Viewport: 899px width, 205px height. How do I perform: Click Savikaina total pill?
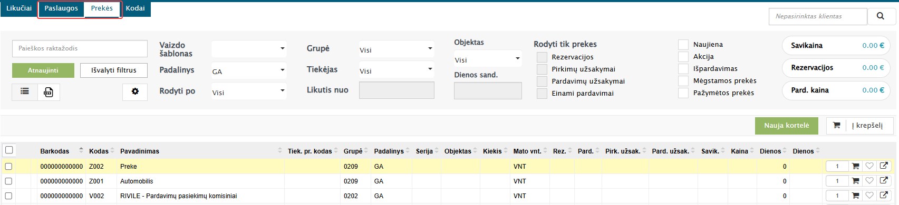click(837, 46)
